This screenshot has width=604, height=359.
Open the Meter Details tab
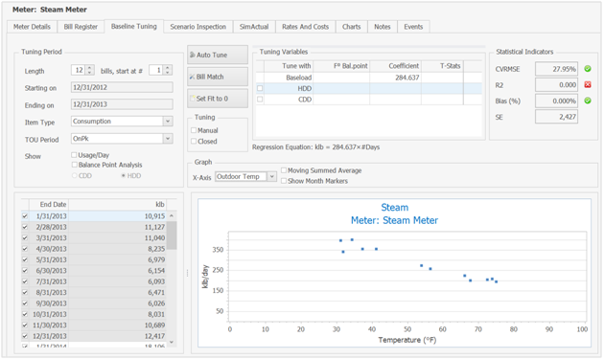[x=32, y=27]
